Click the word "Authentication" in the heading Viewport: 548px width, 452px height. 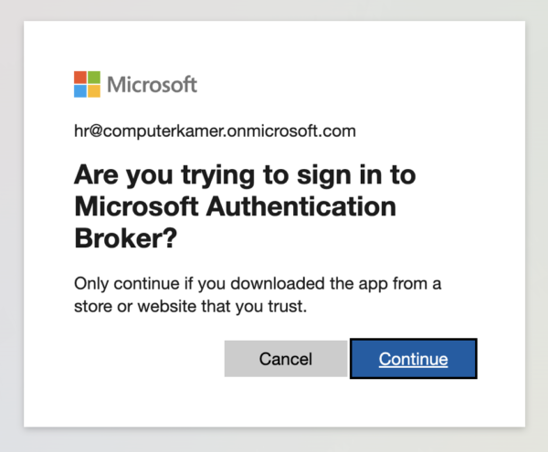(306, 206)
